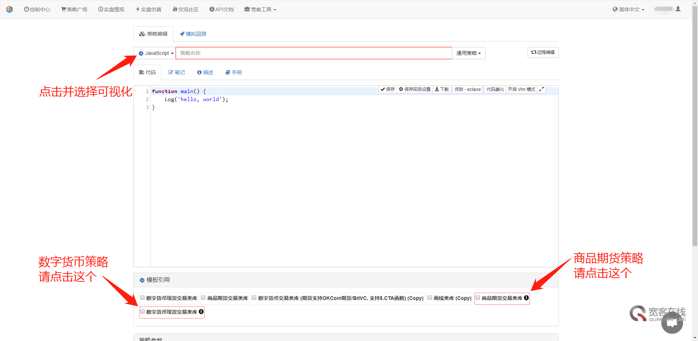
Task: Switch to the 模拟回测 tab
Action: click(x=193, y=34)
